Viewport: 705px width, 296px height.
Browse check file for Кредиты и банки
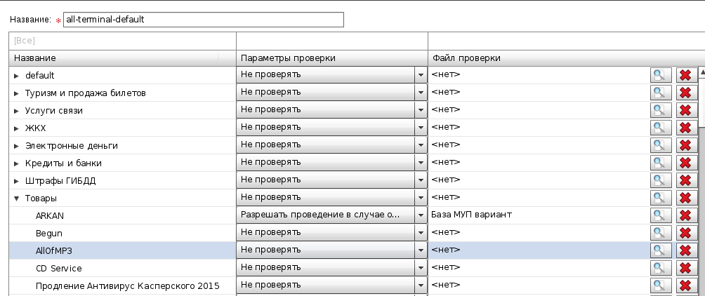point(661,163)
